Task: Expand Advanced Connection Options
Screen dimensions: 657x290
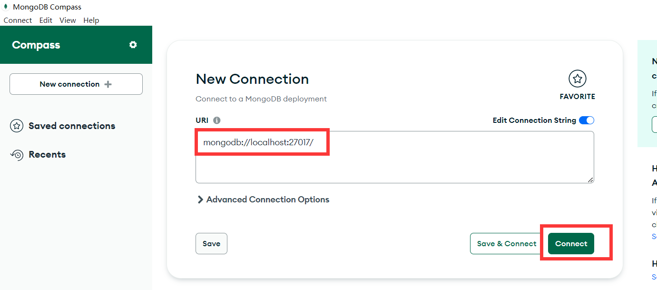Action: coord(263,200)
